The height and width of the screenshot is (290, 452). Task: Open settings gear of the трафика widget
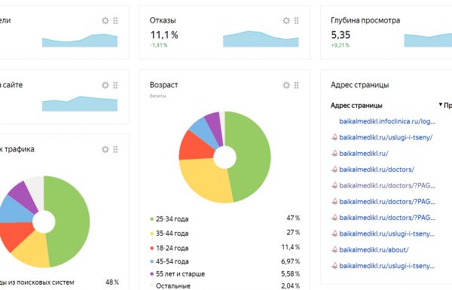pyautogui.click(x=105, y=149)
